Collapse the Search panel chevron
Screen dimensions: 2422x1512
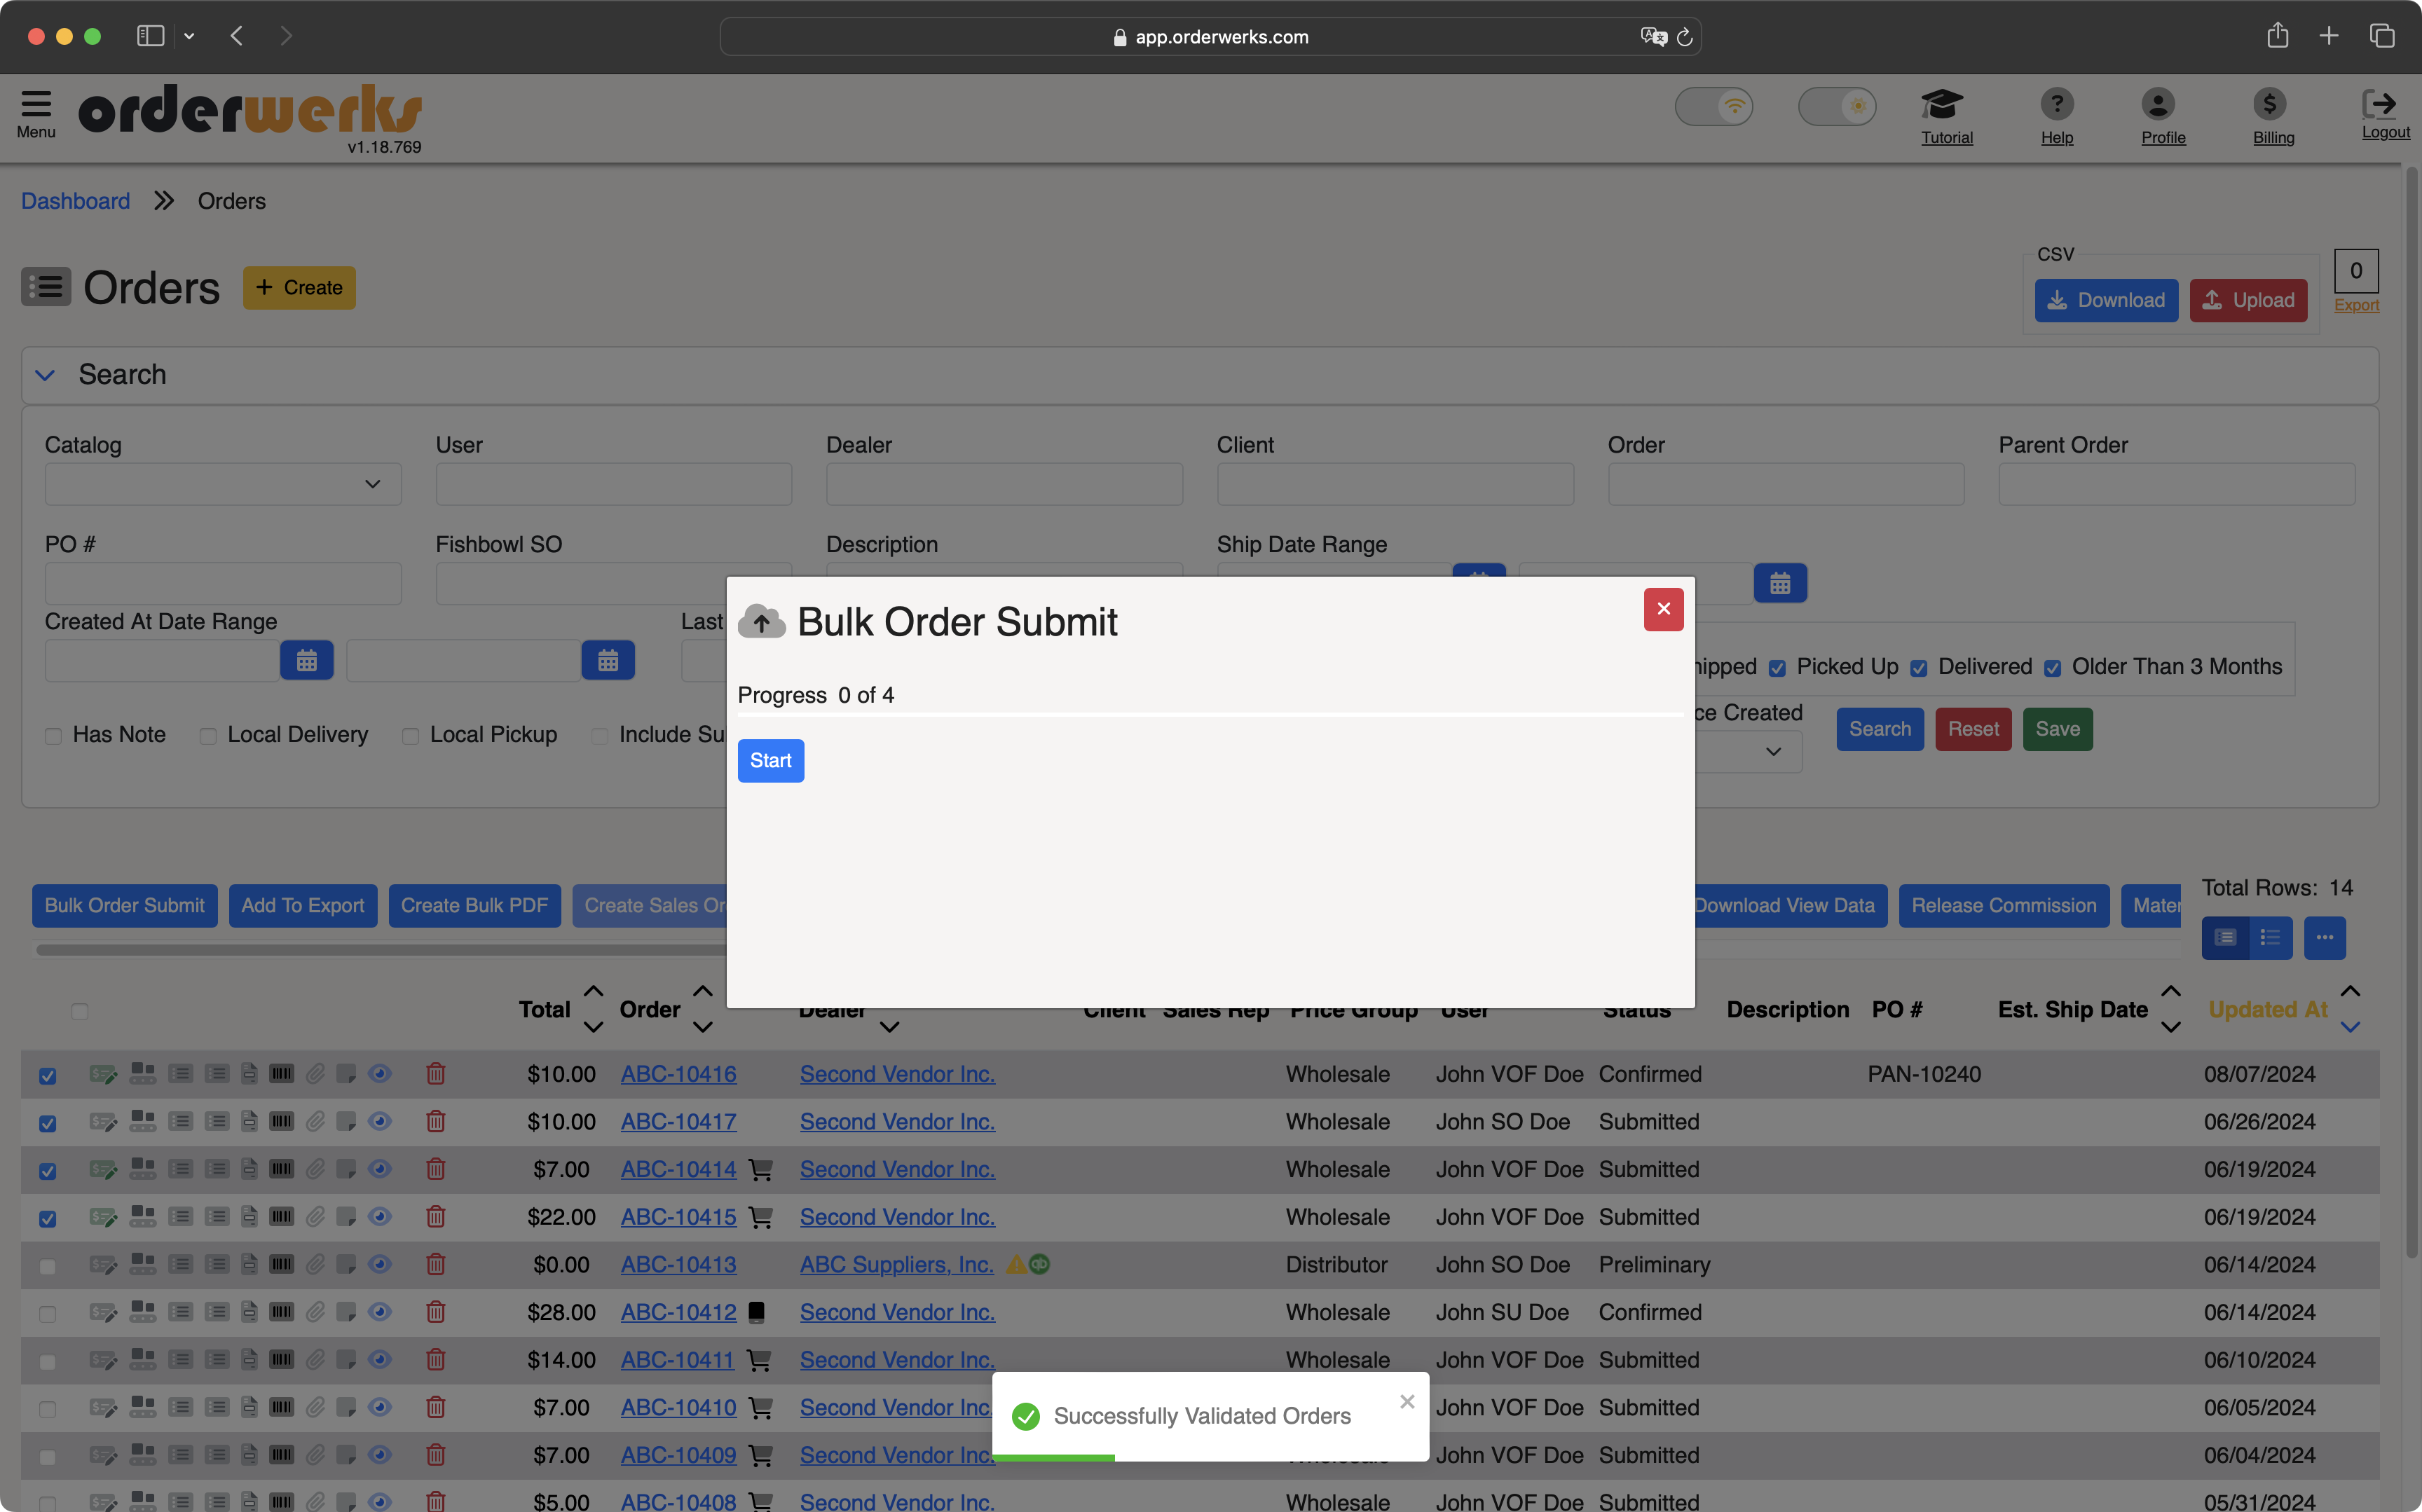click(45, 375)
